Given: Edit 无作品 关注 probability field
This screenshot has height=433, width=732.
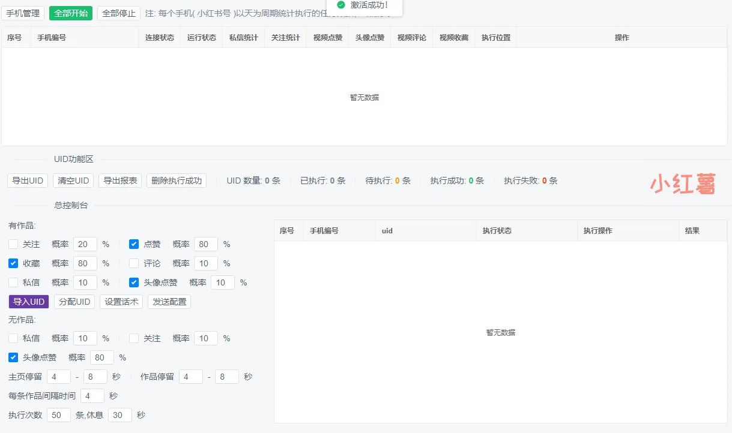Looking at the screenshot, I should (x=206, y=338).
